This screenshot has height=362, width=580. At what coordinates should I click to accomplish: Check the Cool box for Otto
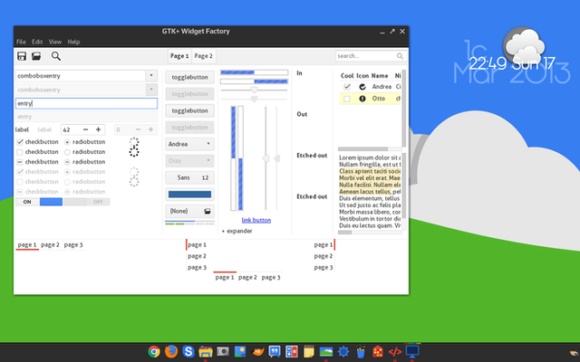(x=347, y=99)
